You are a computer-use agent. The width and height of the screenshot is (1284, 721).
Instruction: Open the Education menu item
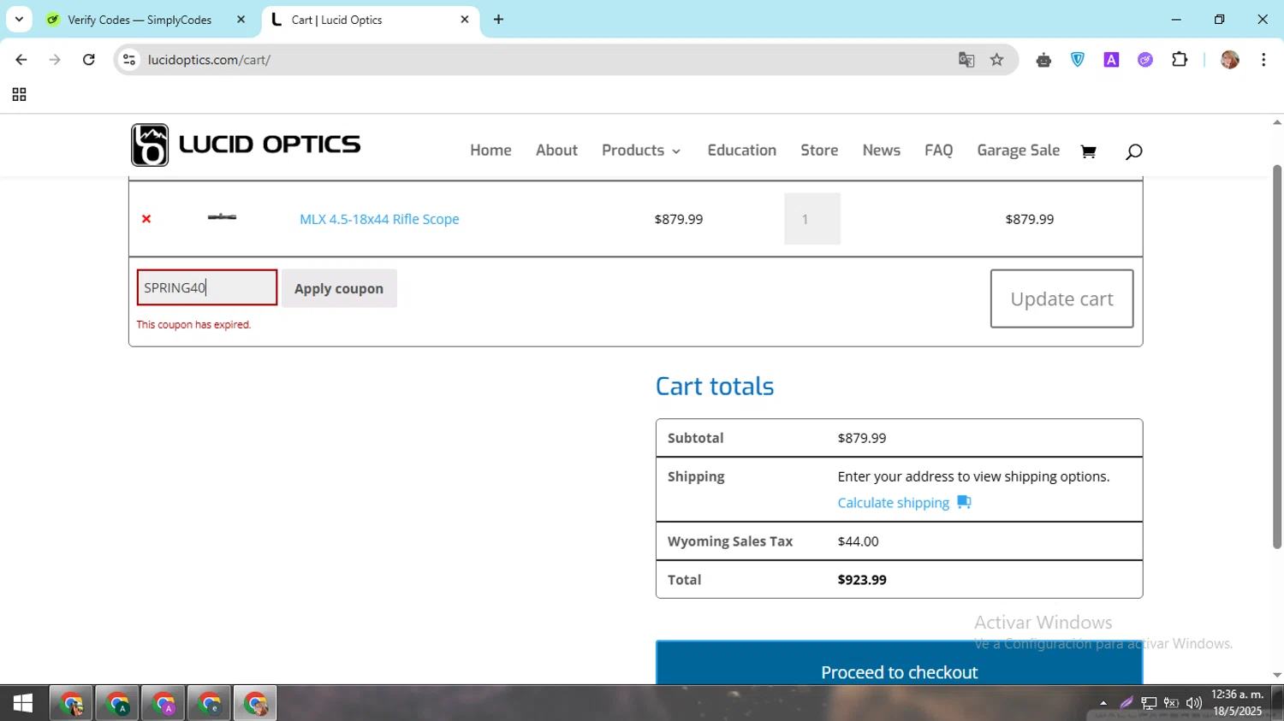pos(742,151)
